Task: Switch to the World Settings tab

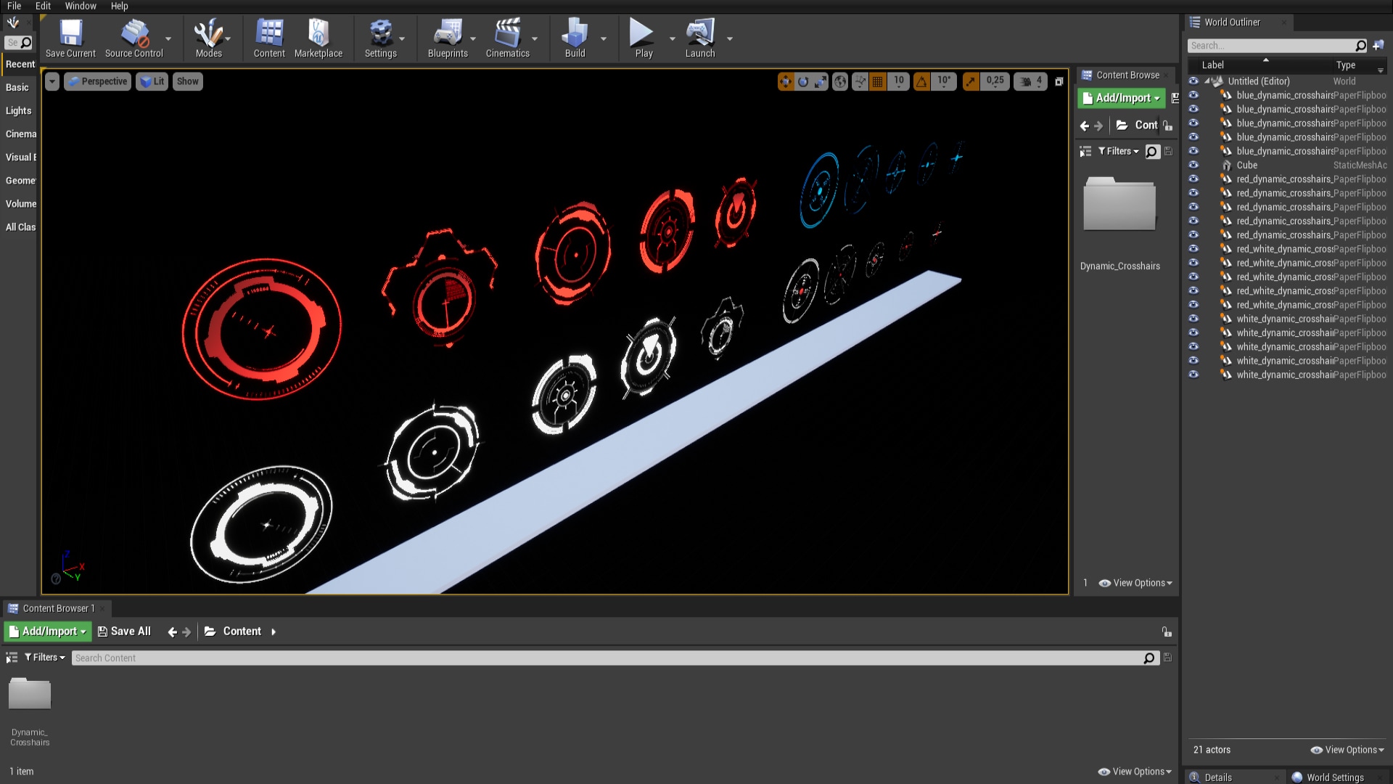Action: coord(1335,777)
